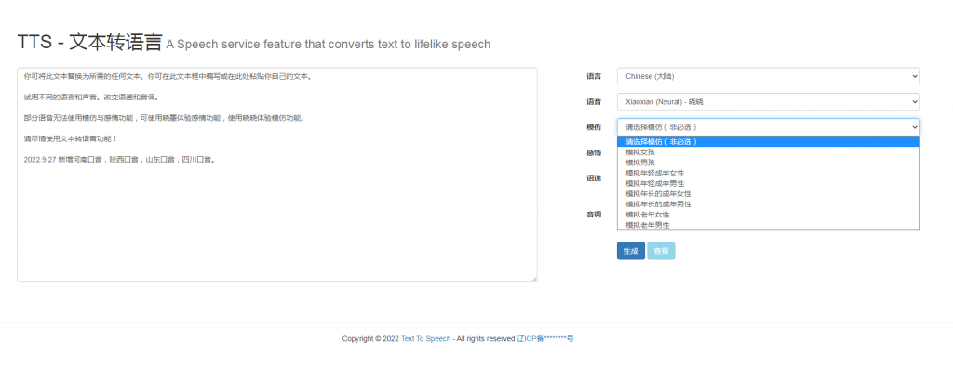Choose 模拟老年女性 option
Screen dimensions: 953x392
(647, 215)
